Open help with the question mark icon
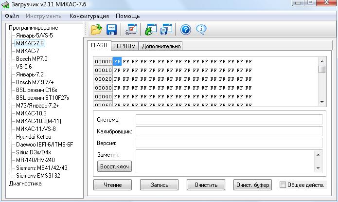The image size is (338, 202). pyautogui.click(x=186, y=30)
